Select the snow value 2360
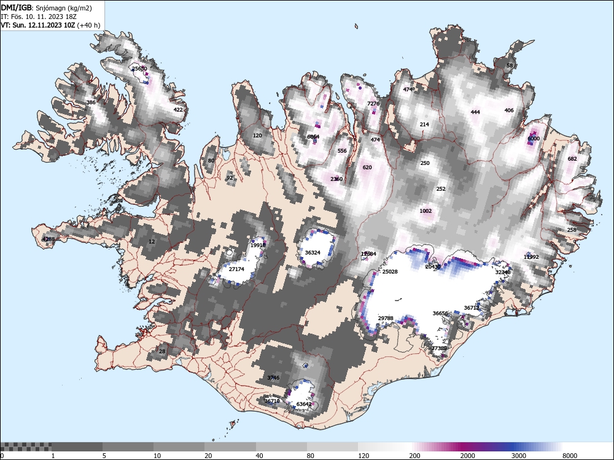Image resolution: width=614 pixels, height=460 pixels. tap(336, 179)
